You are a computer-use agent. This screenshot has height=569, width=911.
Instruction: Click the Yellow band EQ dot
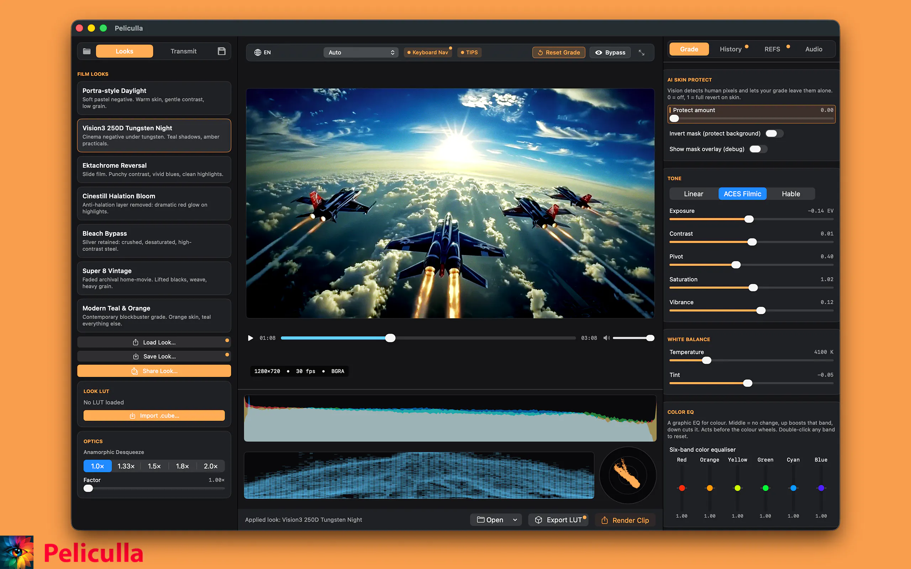[x=737, y=488]
